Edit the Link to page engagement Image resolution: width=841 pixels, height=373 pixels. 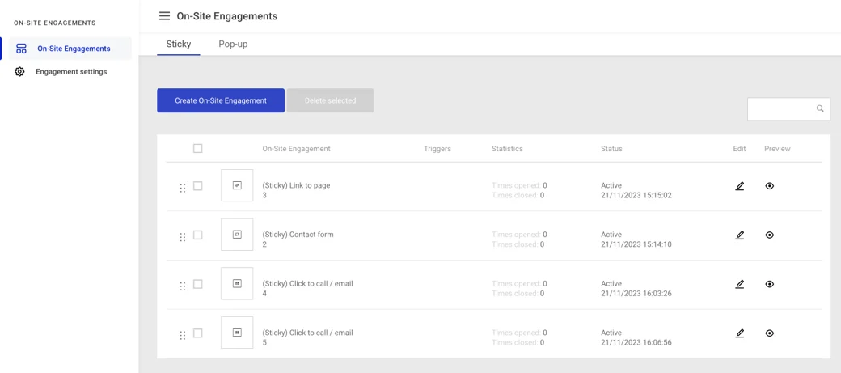pyautogui.click(x=739, y=186)
